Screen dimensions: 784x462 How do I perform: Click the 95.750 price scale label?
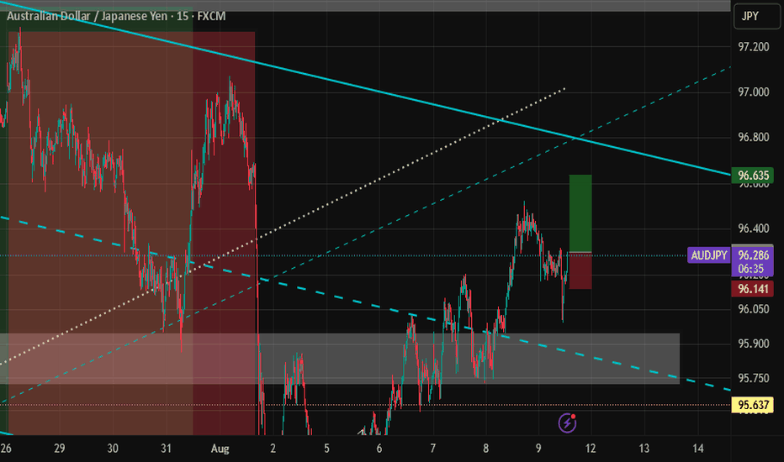pyautogui.click(x=754, y=378)
